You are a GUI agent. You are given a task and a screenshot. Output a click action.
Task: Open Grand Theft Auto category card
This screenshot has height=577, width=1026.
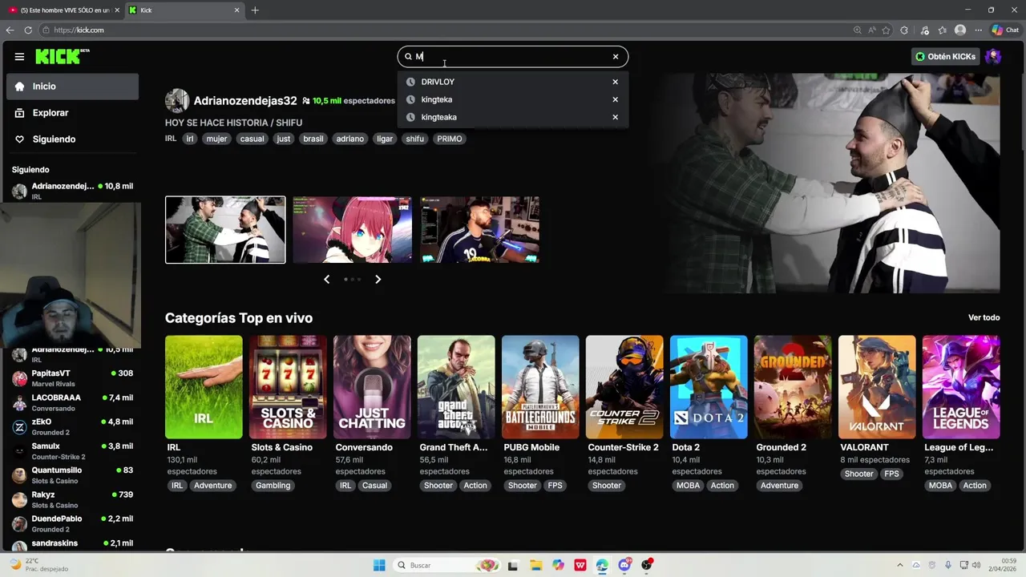(x=456, y=387)
